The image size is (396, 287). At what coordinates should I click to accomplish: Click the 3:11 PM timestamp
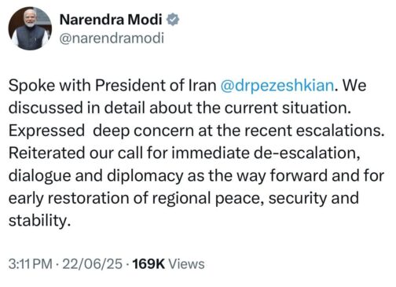30,264
